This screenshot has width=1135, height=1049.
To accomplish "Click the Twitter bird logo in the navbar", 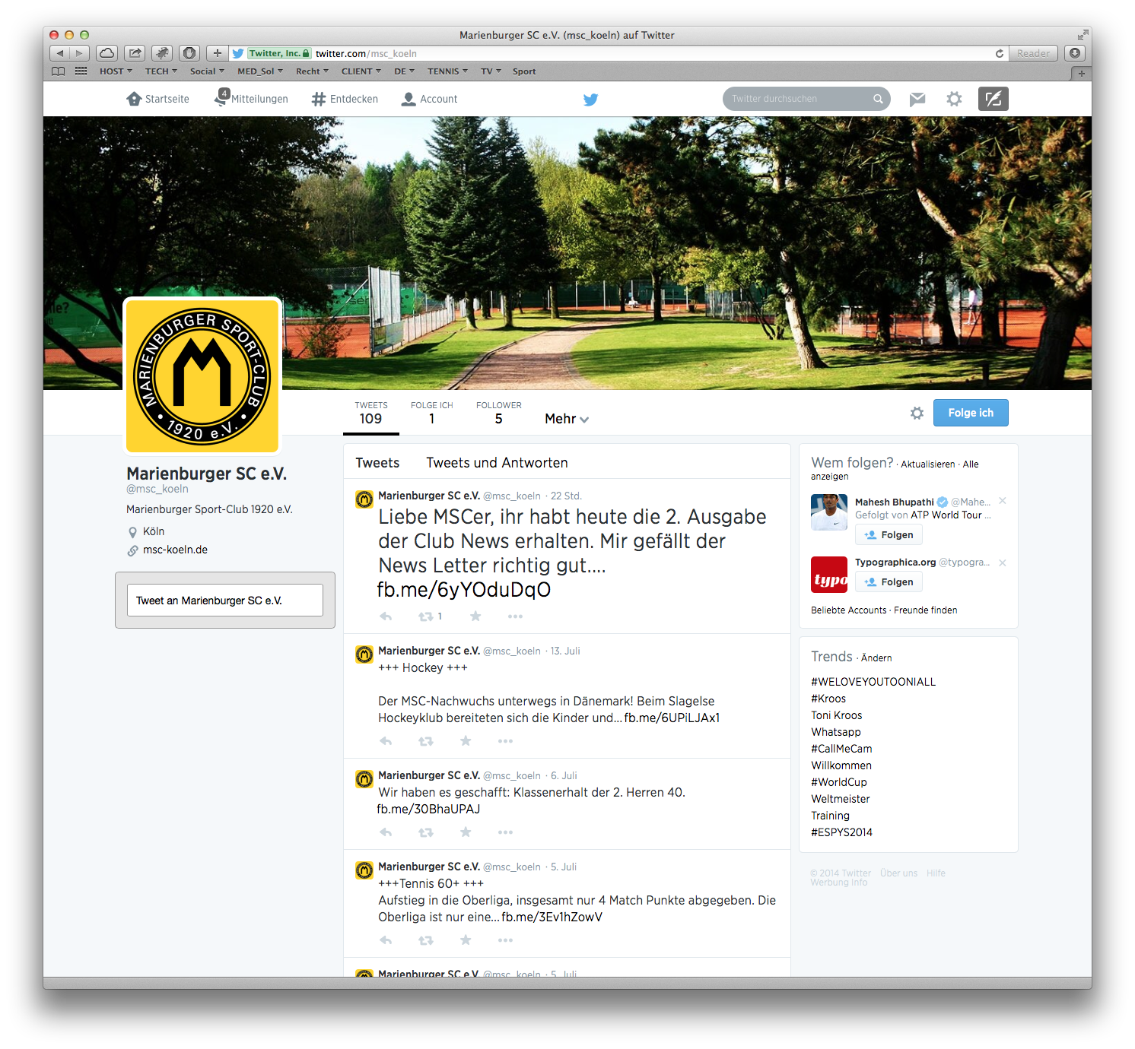I will 590,99.
